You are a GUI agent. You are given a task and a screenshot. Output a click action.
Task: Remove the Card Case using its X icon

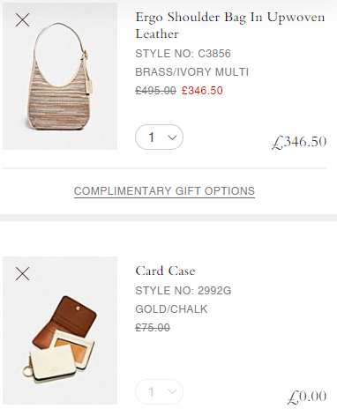click(22, 274)
